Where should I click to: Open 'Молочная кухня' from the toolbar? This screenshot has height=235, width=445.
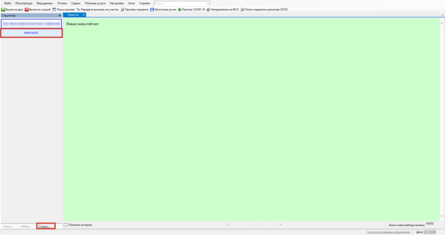pyautogui.click(x=152, y=9)
